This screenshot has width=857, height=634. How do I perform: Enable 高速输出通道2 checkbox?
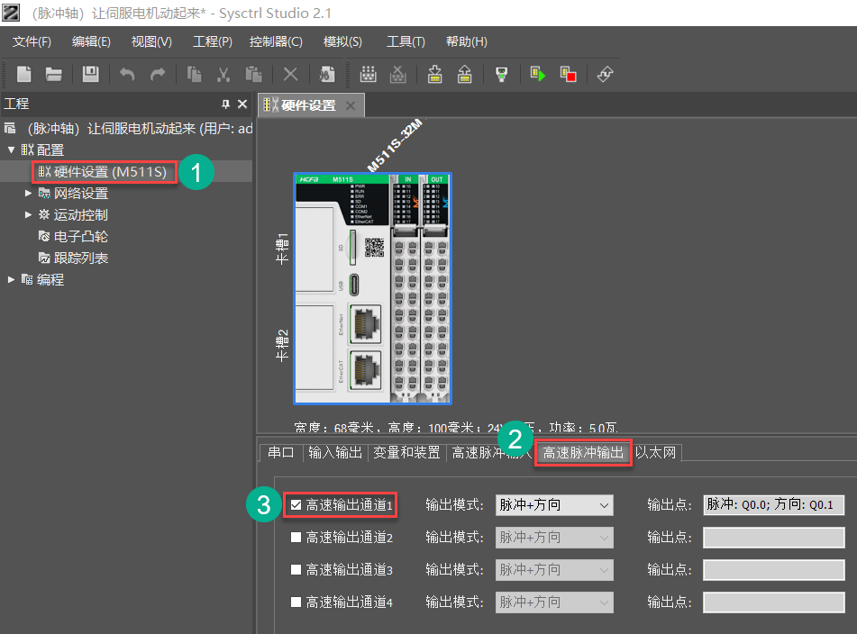296,538
